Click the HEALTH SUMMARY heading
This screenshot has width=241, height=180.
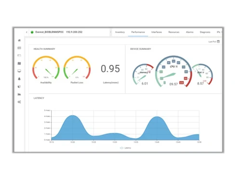tap(44, 49)
